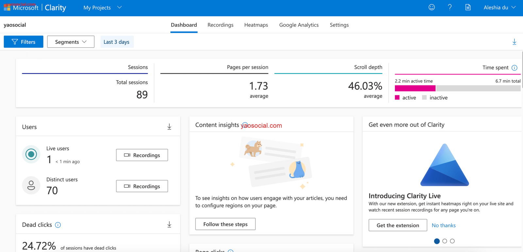The height and width of the screenshot is (252, 523).
Task: Go to the Heatmaps tab
Action: click(256, 25)
